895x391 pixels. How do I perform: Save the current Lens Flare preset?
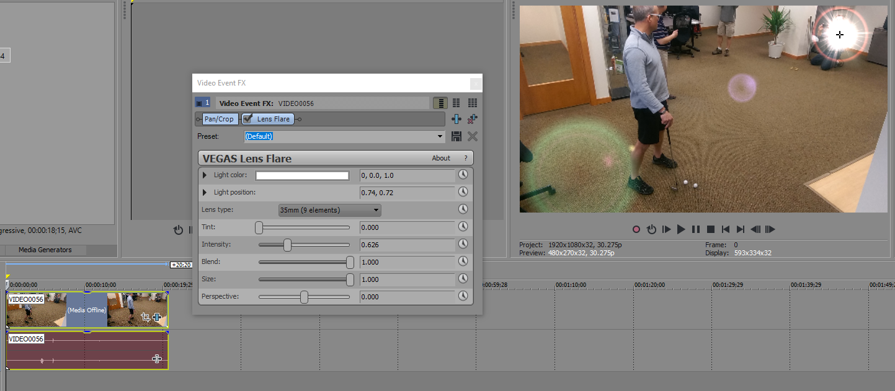tap(456, 136)
